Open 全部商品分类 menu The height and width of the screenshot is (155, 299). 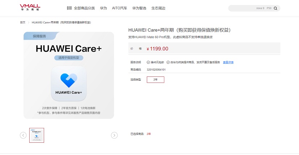84,8
